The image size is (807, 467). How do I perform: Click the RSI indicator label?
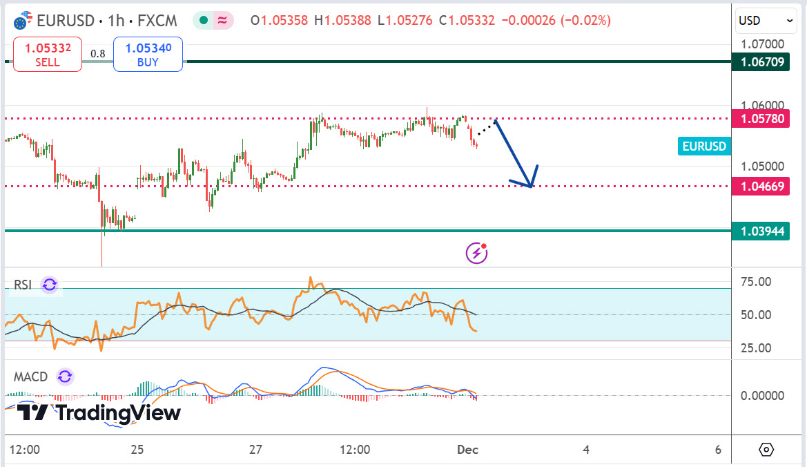(23, 285)
